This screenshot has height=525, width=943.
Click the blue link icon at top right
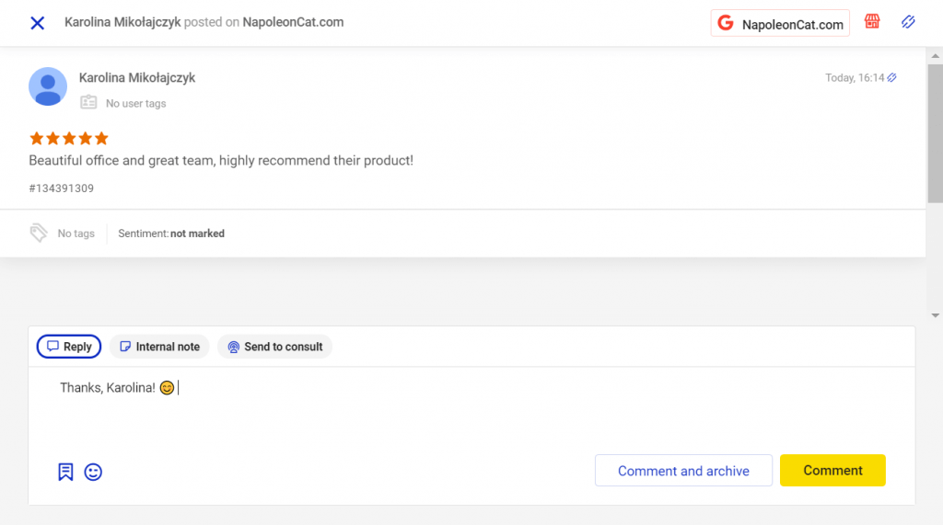908,22
